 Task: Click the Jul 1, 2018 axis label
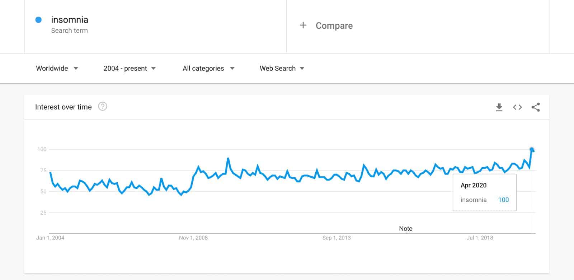pos(480,238)
